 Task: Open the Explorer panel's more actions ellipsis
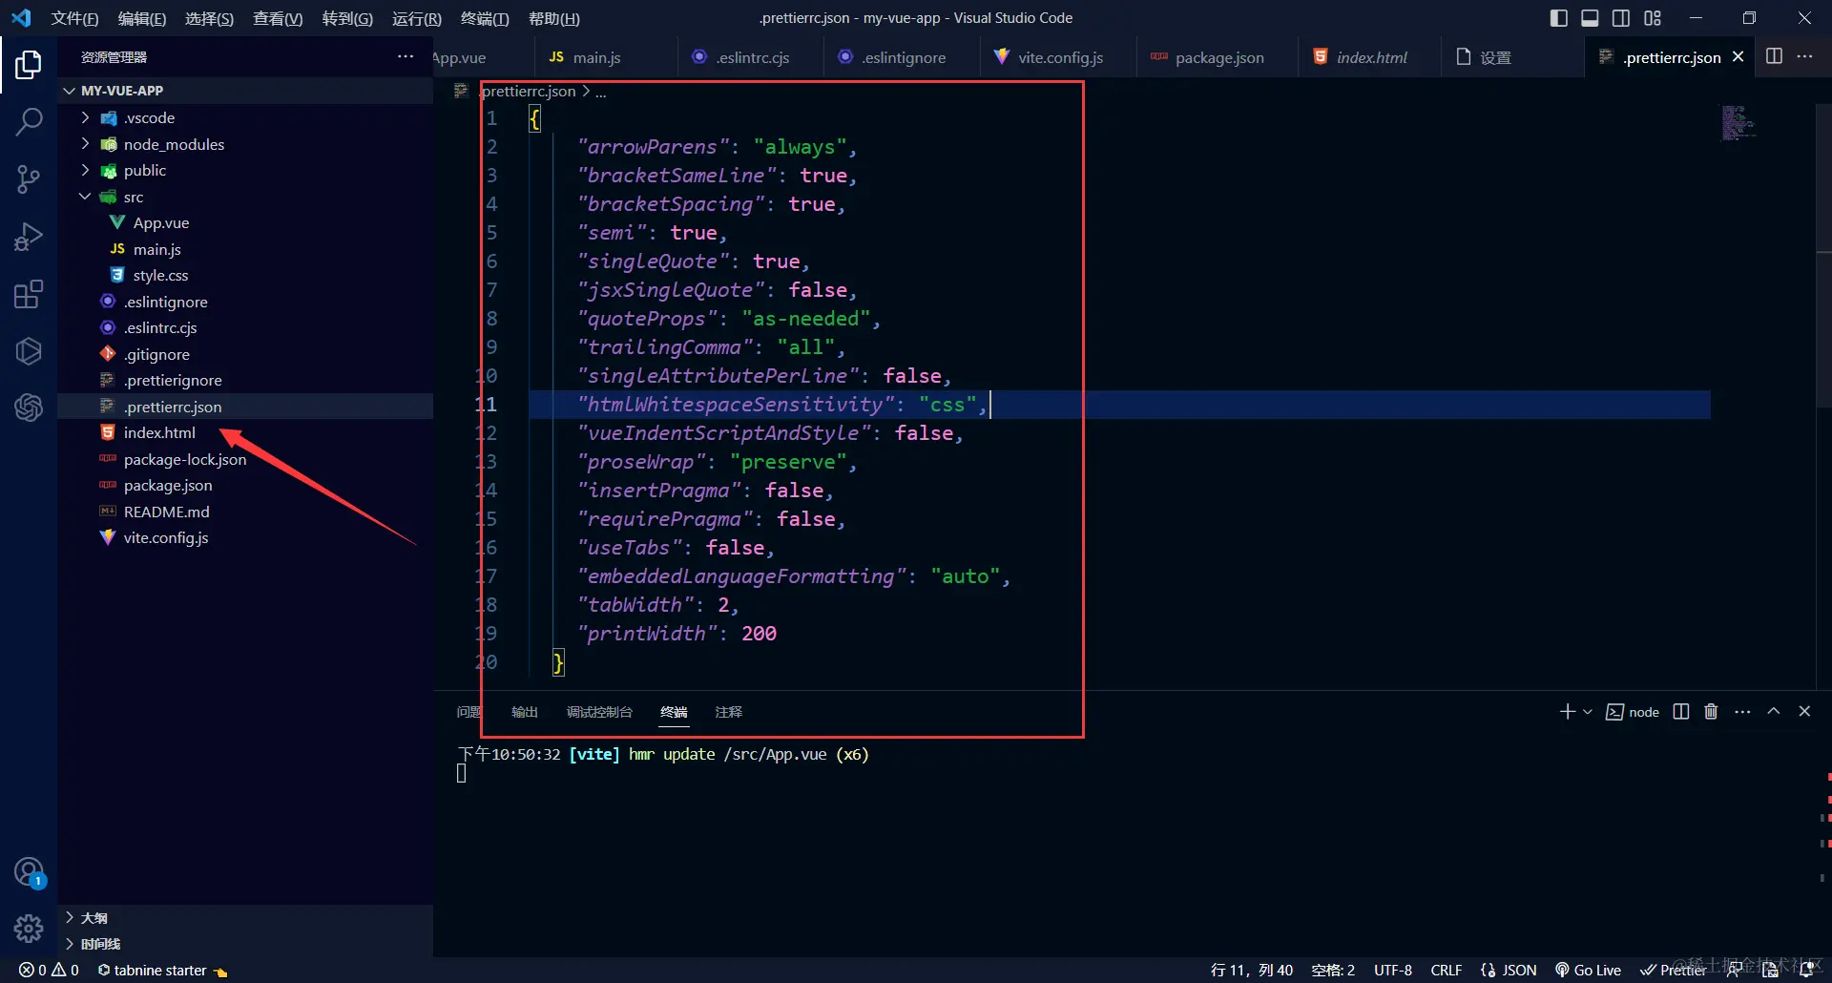click(406, 57)
